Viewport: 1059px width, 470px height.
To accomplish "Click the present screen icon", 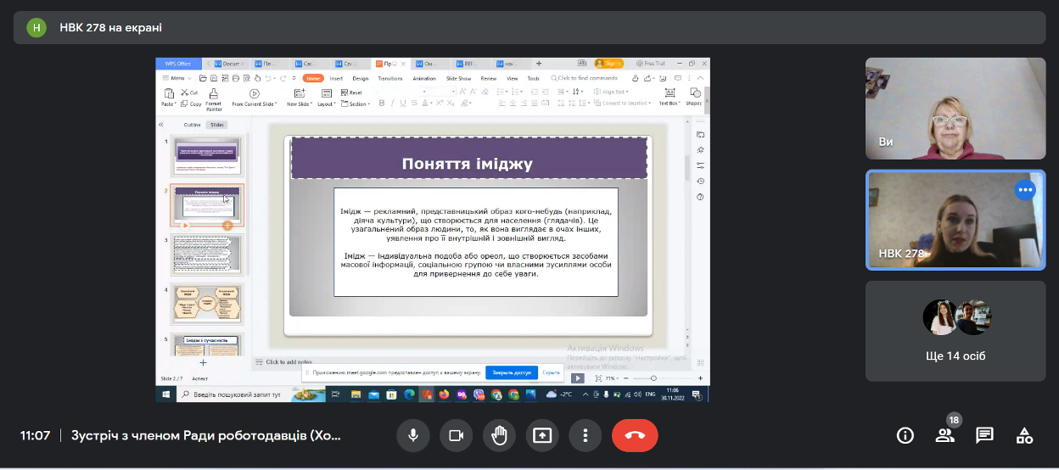I will tap(542, 435).
